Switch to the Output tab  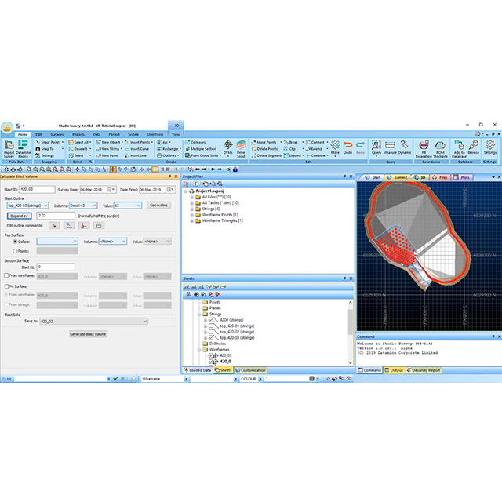click(x=395, y=370)
